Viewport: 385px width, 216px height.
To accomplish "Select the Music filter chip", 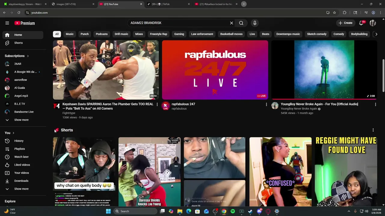I will tap(69, 34).
